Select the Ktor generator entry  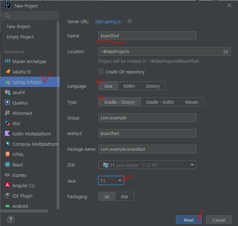pos(29,123)
